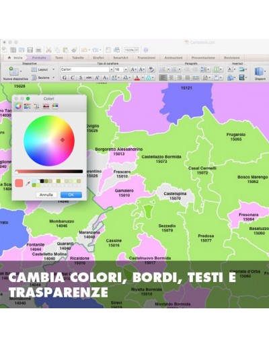Open the Layout dropdown

point(43,69)
